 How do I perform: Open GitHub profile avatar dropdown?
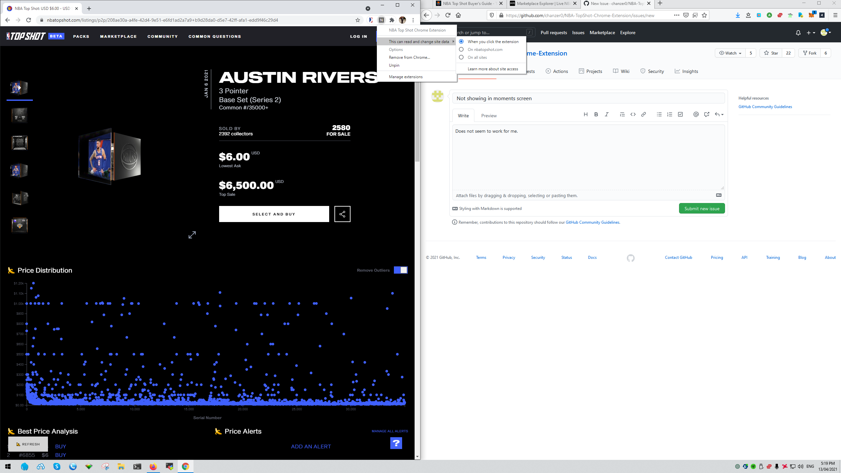point(826,33)
